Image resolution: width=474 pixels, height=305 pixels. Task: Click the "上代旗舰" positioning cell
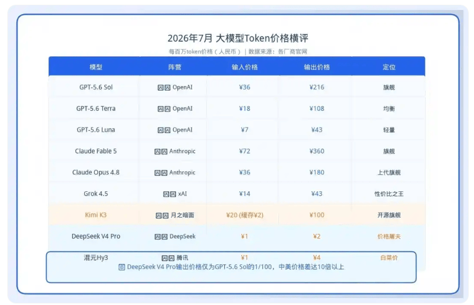[389, 173]
